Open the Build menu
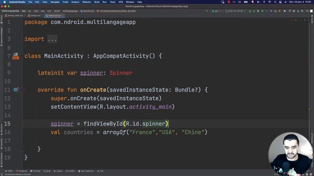The width and height of the screenshot is (314, 176). pos(97,2)
